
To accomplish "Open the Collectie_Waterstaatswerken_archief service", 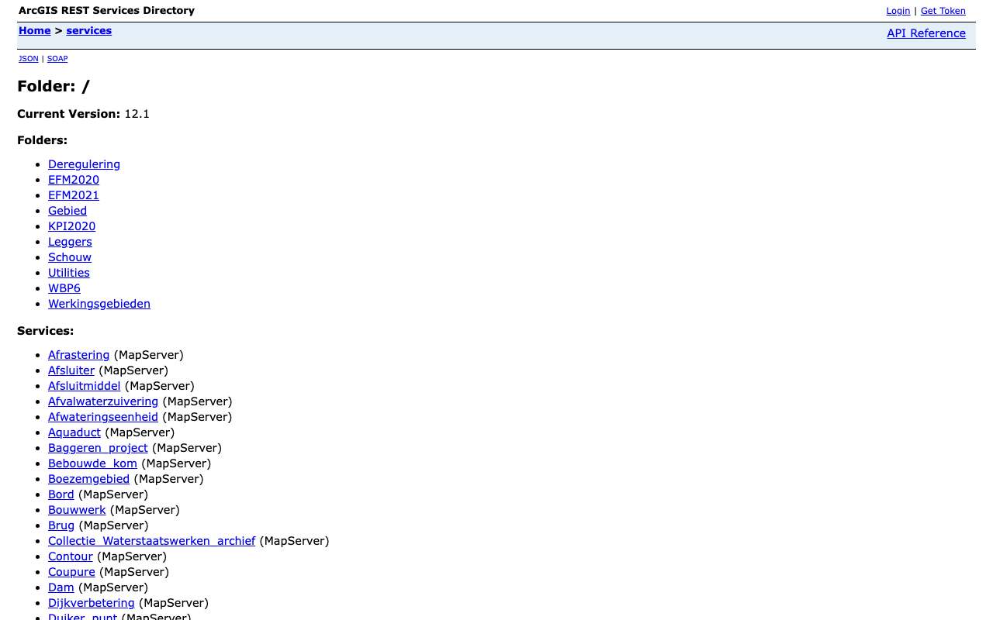I will pyautogui.click(x=152, y=541).
